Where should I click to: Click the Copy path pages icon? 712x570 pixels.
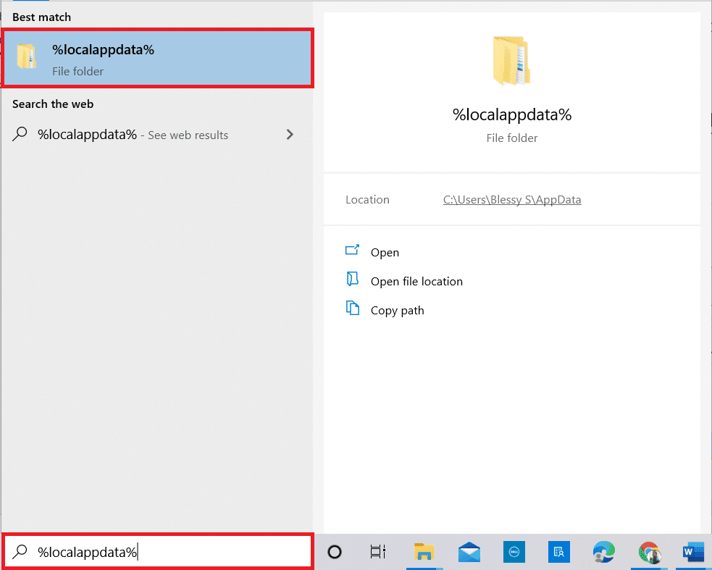(353, 309)
